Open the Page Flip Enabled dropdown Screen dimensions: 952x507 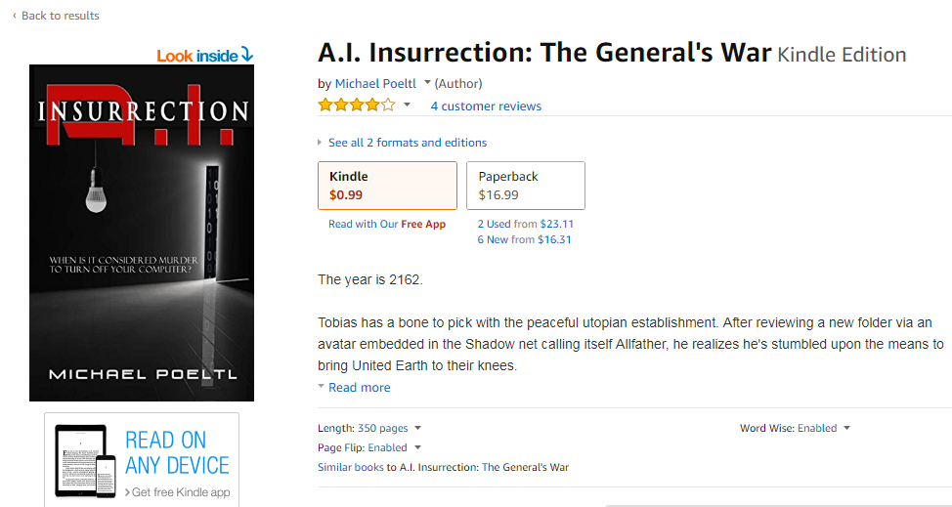pyautogui.click(x=418, y=447)
